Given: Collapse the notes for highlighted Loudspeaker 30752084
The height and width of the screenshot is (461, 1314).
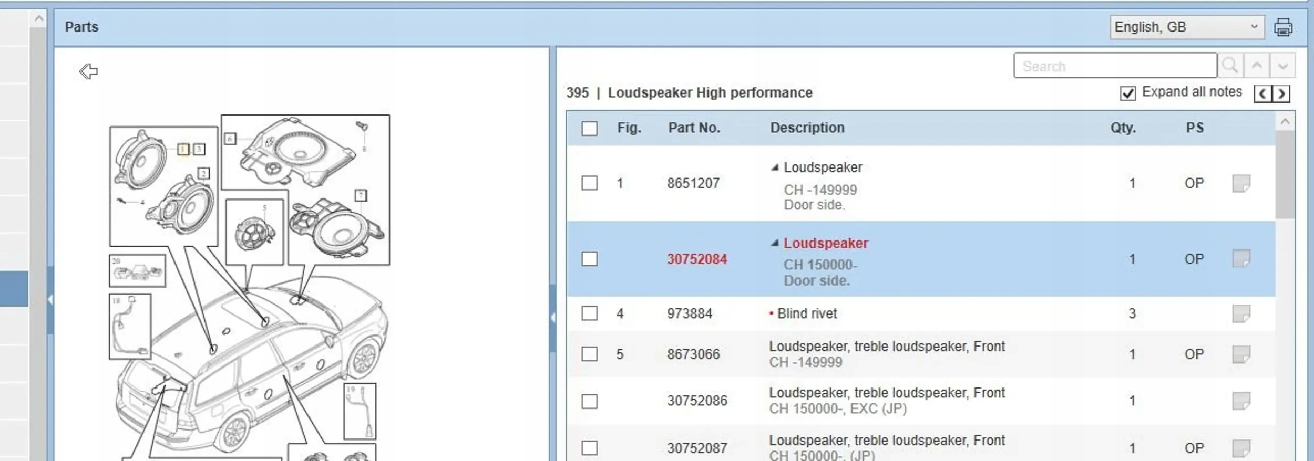Looking at the screenshot, I should (x=775, y=243).
